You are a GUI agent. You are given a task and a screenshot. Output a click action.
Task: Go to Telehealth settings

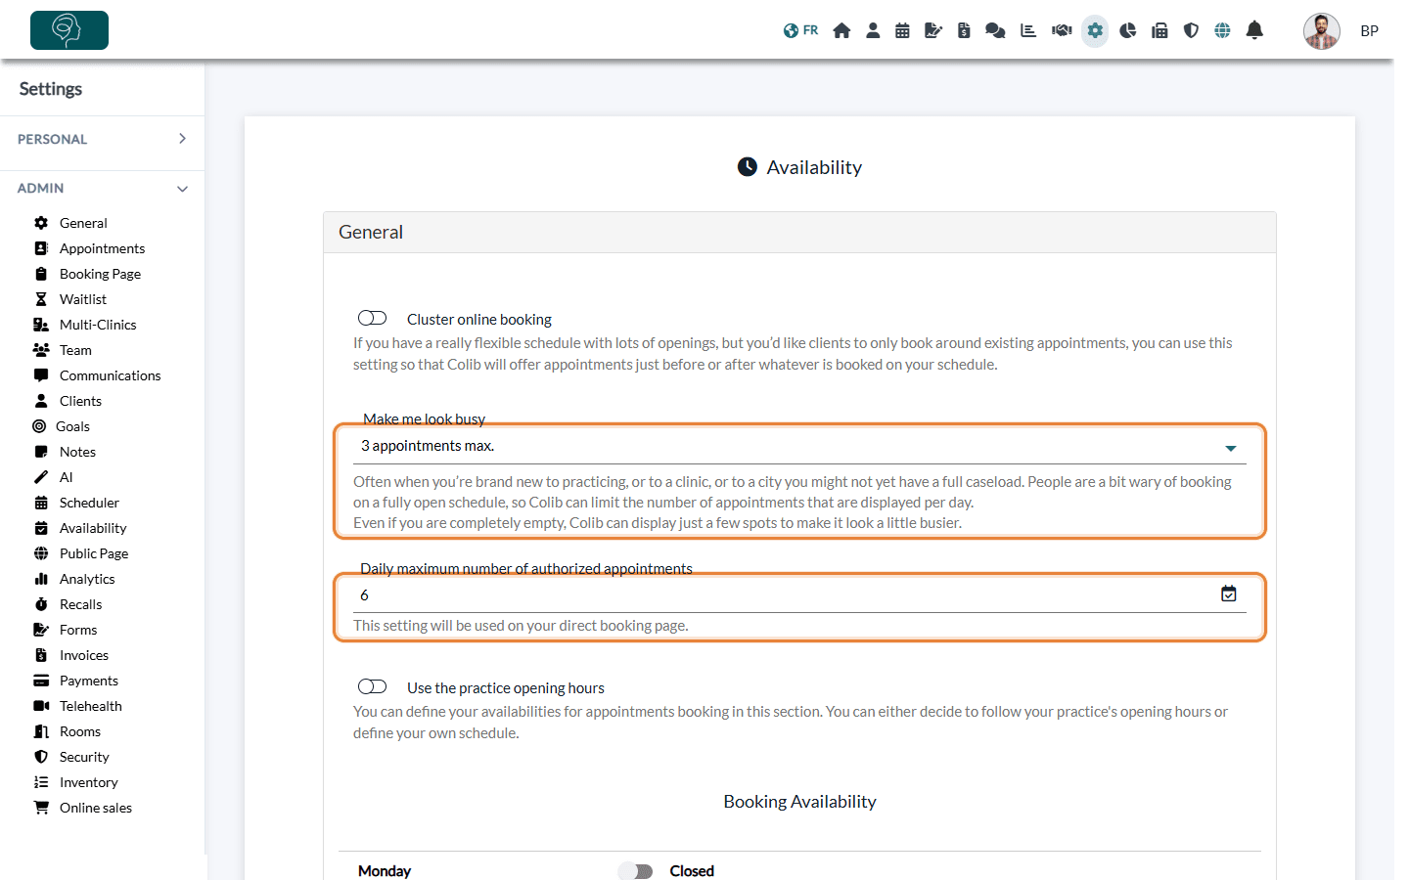(91, 706)
